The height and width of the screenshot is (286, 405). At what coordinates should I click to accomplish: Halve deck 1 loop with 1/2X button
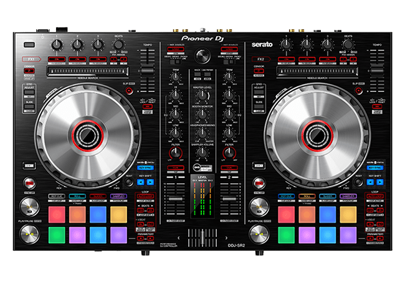140,211
